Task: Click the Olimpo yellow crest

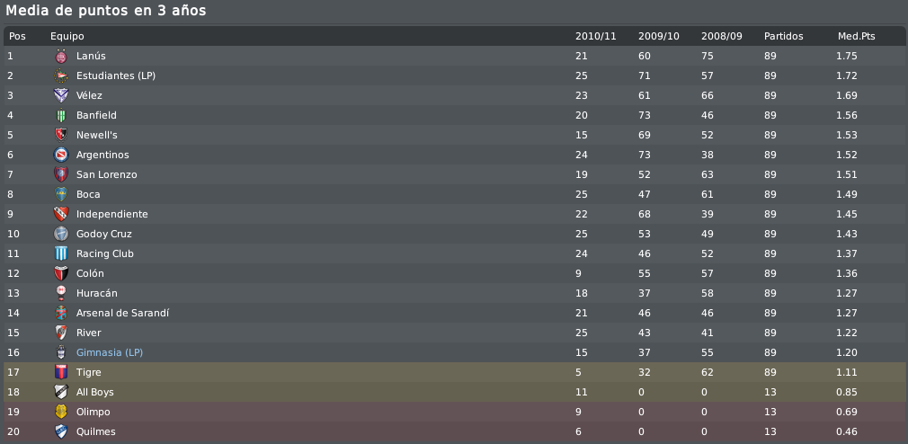Action: tap(61, 412)
